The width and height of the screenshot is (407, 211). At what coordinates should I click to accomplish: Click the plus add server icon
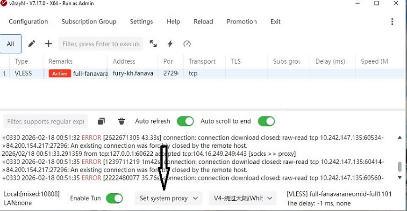click(49, 44)
